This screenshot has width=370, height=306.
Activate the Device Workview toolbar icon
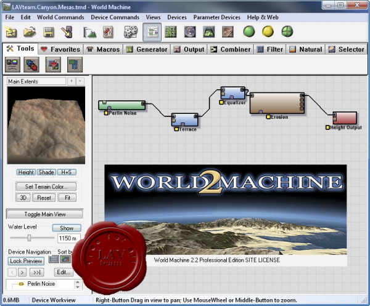pos(152,32)
